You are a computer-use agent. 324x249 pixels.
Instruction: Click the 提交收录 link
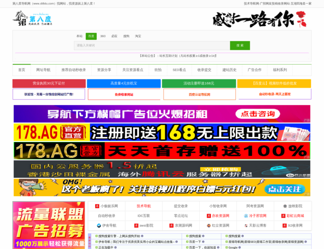pyautogui.click(x=181, y=206)
